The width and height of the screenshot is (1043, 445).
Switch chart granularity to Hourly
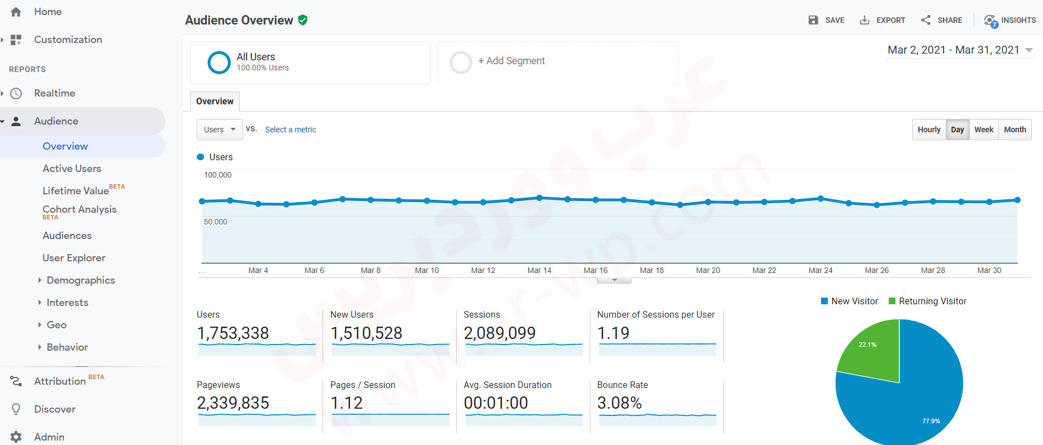[x=928, y=130]
